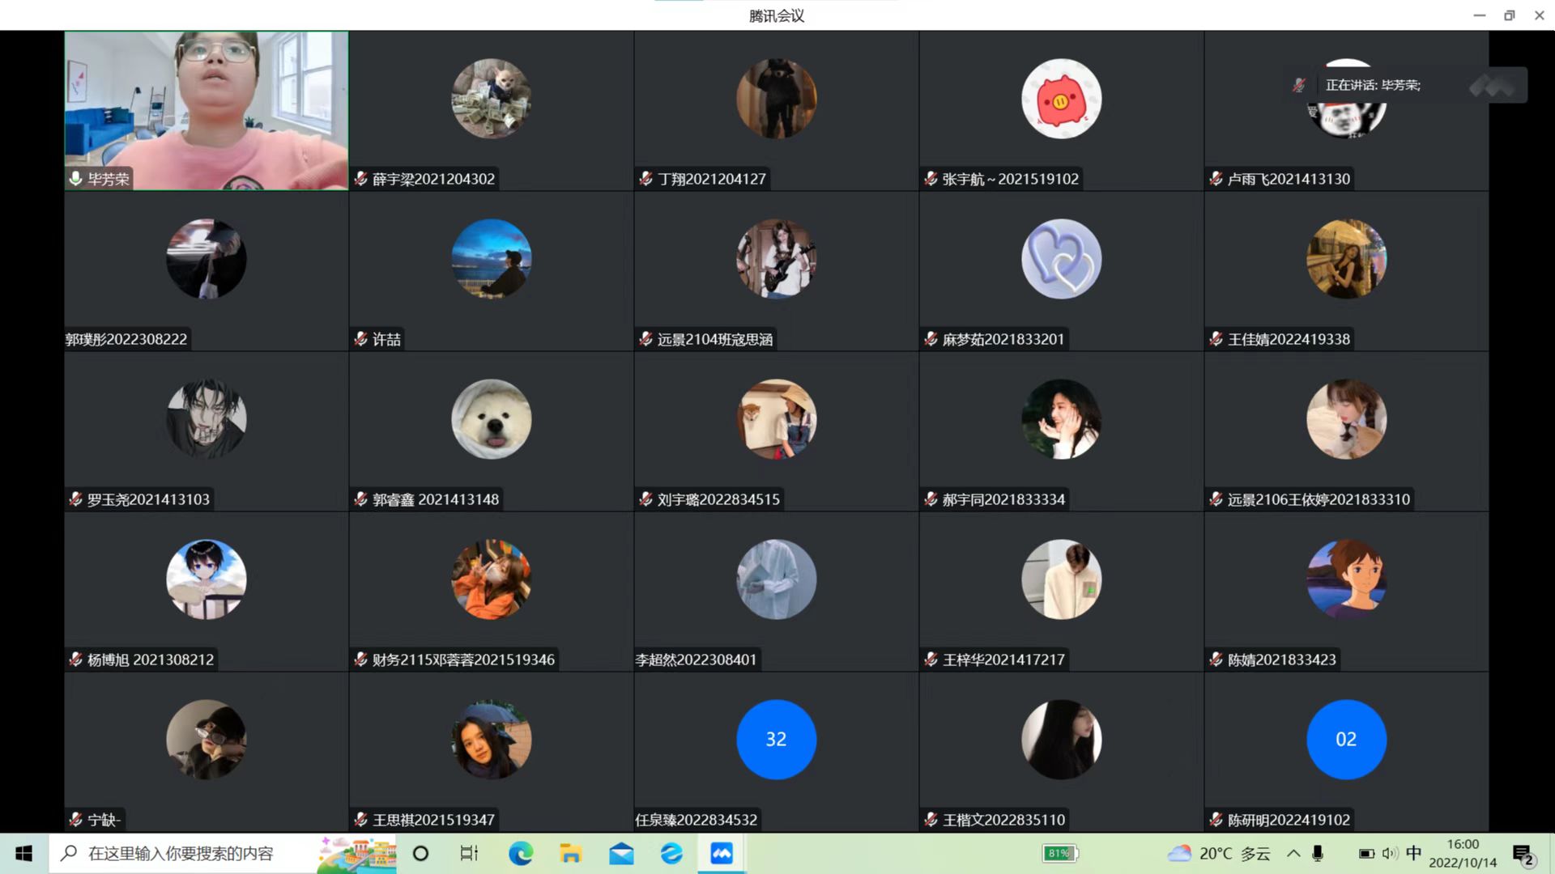Screen dimensions: 1555x874
Task: Open the 16:00 clock and calendar
Action: [x=1463, y=853]
